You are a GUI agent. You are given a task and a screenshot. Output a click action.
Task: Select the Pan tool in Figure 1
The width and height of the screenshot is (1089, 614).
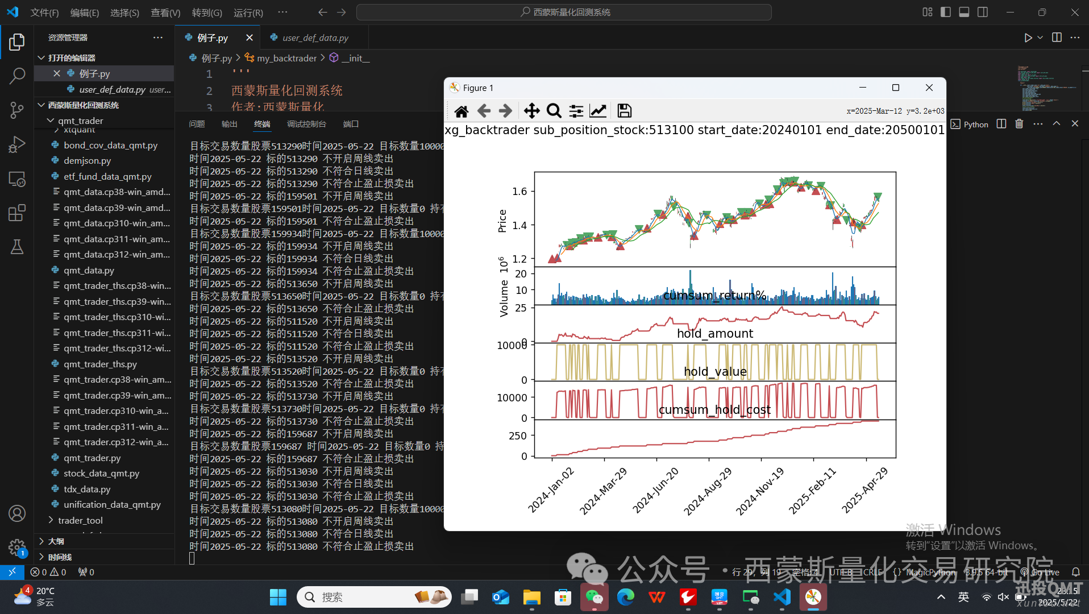pyautogui.click(x=531, y=111)
